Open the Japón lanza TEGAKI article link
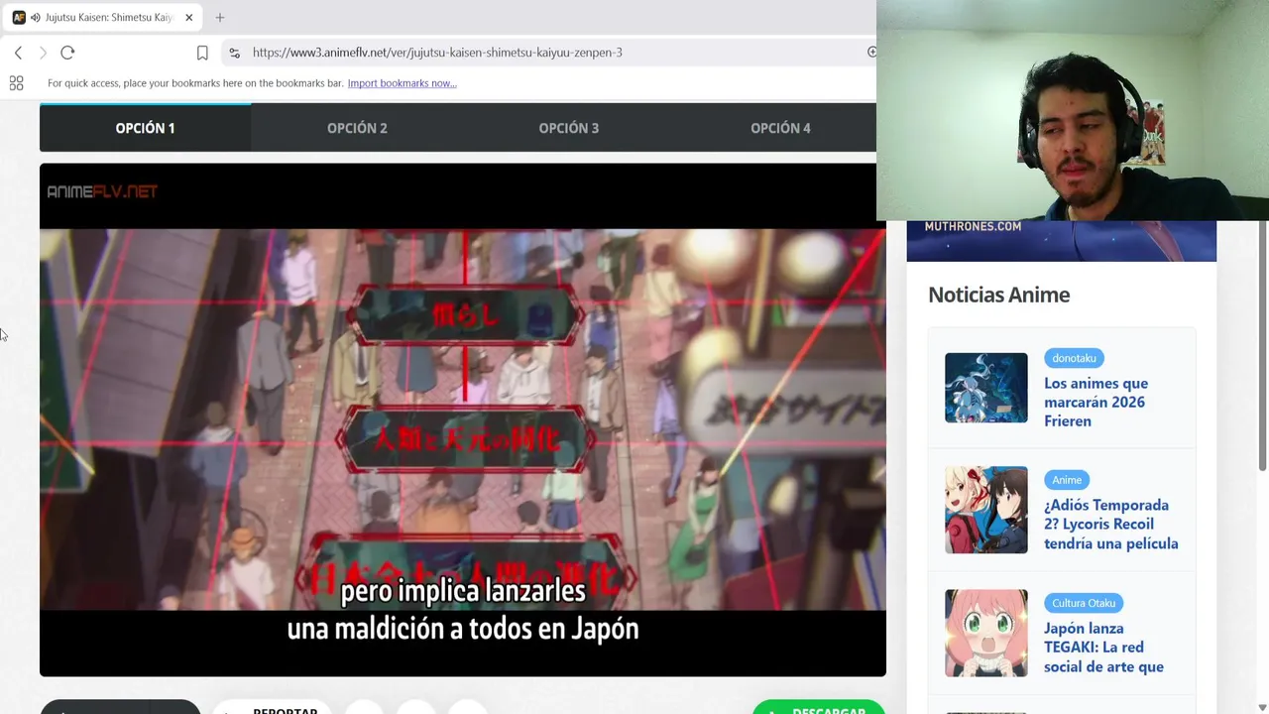 pos(1103,648)
